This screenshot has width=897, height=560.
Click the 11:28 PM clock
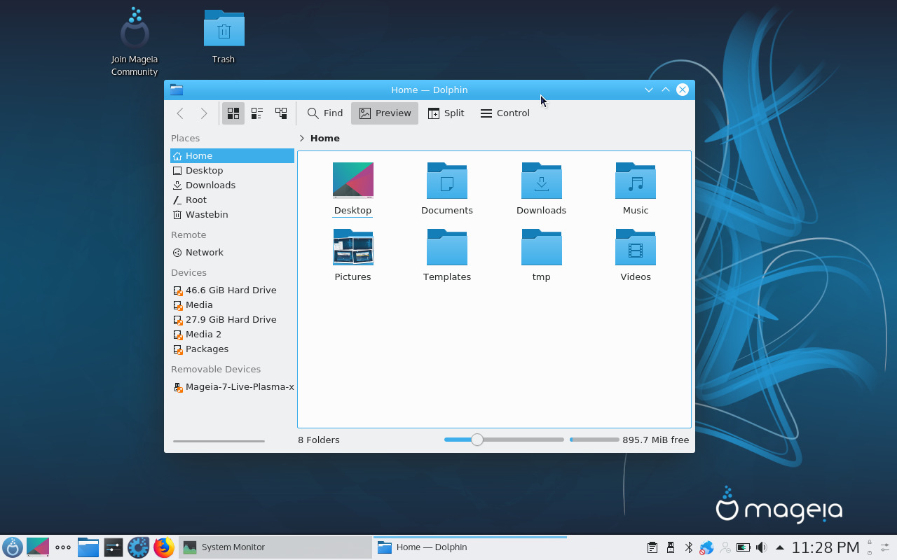point(826,547)
